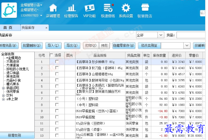Click the 打印 button
Image resolution: width=208 pixels, height=140 pixels.
[91, 46]
